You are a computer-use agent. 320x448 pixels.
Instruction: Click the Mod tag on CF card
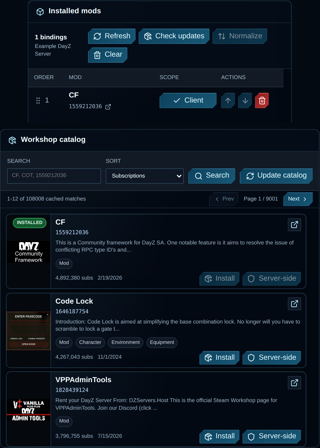[x=64, y=264]
